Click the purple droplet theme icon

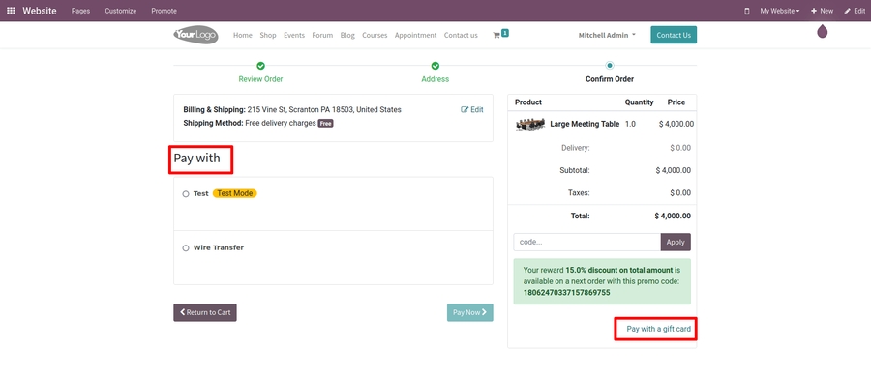(822, 32)
